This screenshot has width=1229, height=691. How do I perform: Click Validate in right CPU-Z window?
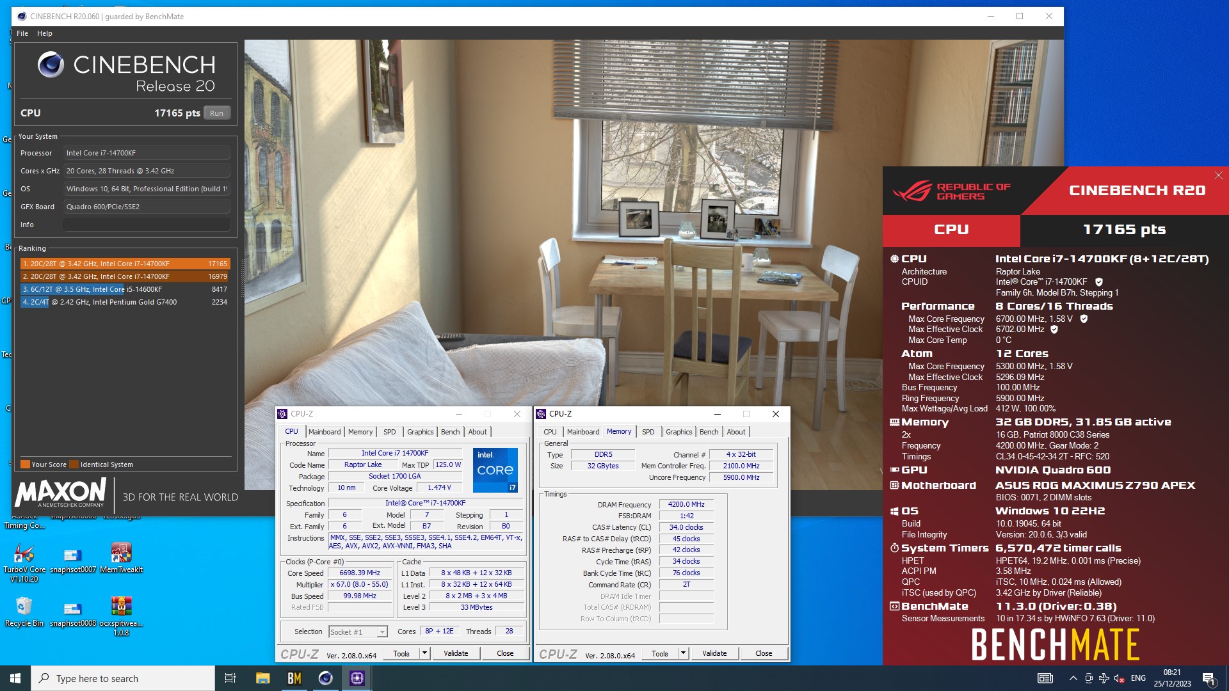click(714, 653)
